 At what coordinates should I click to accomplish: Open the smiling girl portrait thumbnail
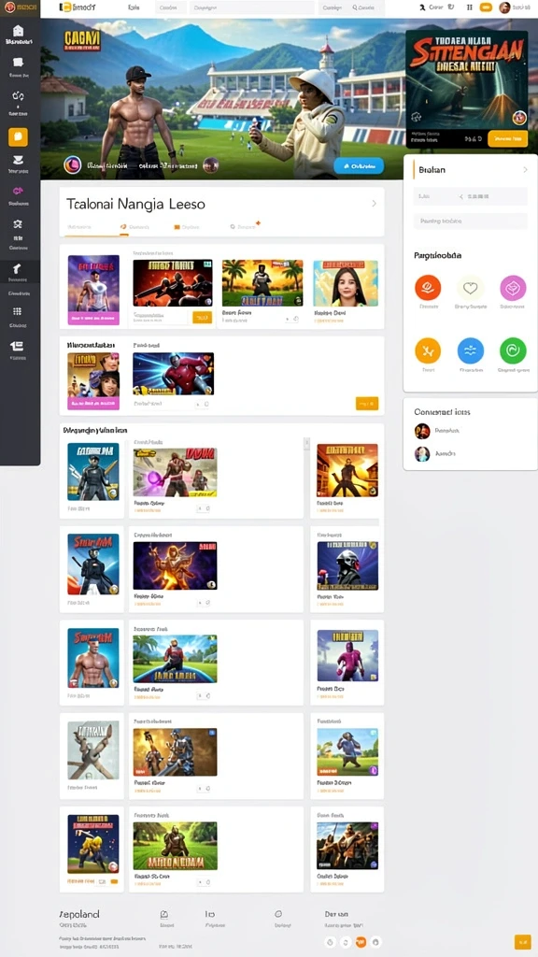point(346,283)
